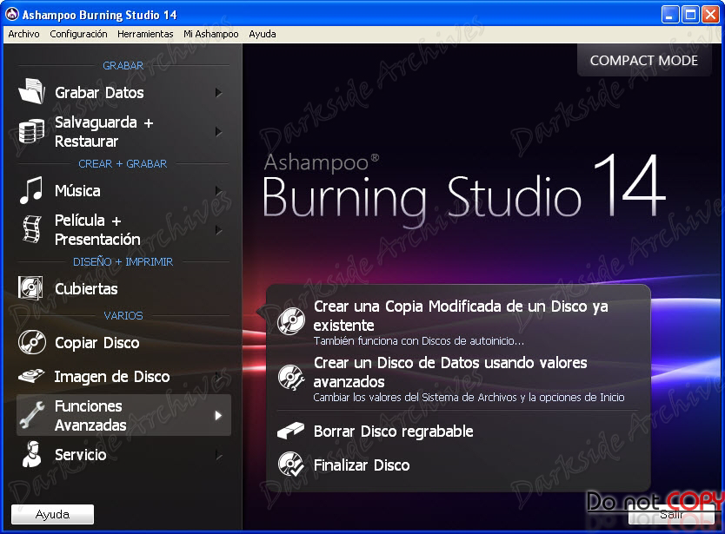Click the Copiar Disco disc icon
725x534 pixels.
coord(32,342)
